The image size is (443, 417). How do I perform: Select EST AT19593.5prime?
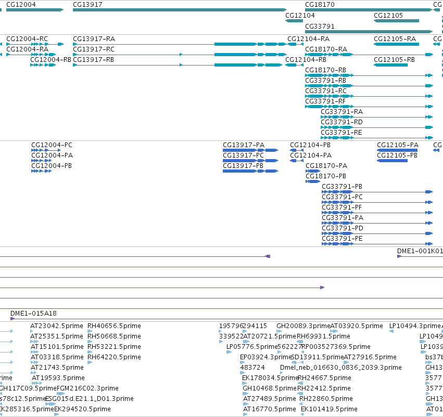[x=58, y=378]
